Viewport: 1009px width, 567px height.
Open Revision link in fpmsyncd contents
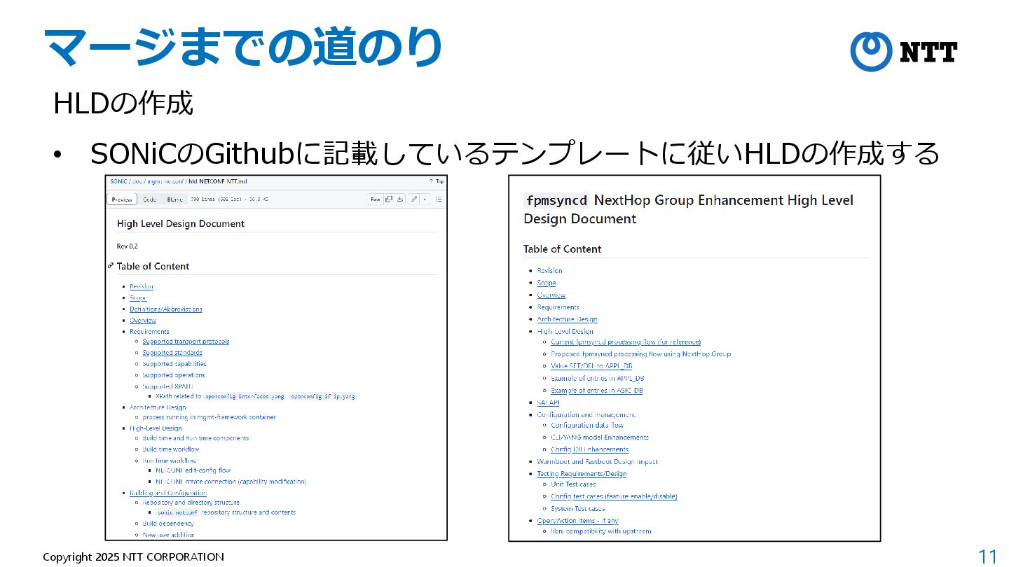549,271
